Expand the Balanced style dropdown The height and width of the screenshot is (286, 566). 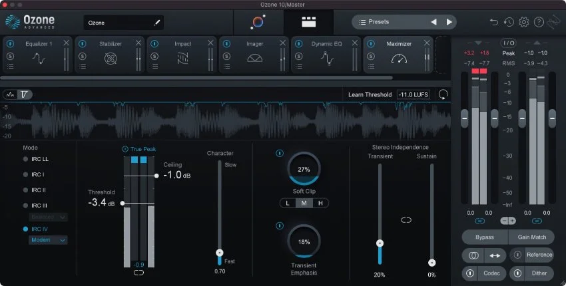point(48,217)
